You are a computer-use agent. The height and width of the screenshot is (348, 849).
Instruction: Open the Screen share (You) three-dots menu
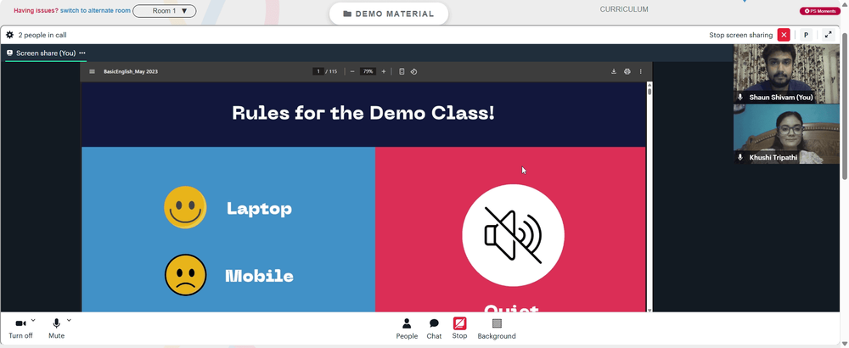tap(82, 53)
